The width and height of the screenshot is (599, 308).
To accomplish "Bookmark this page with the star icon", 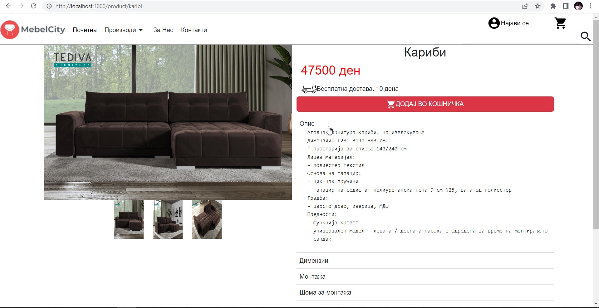I will point(538,6).
